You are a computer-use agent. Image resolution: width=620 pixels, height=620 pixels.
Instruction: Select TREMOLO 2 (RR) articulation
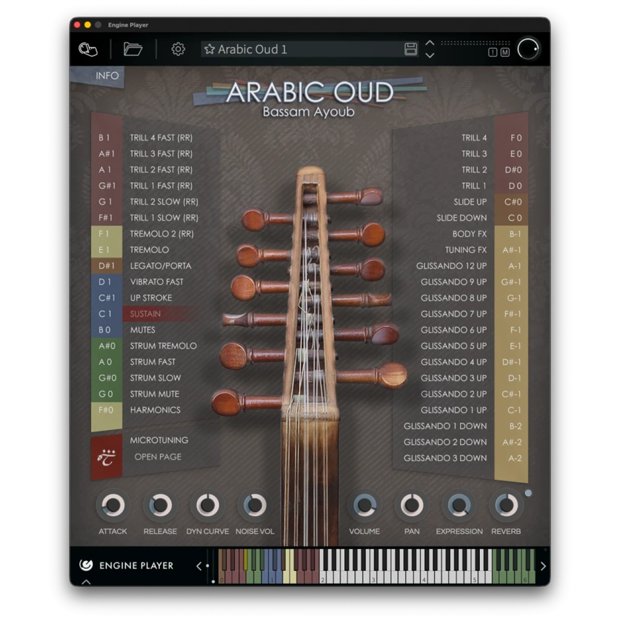click(162, 234)
